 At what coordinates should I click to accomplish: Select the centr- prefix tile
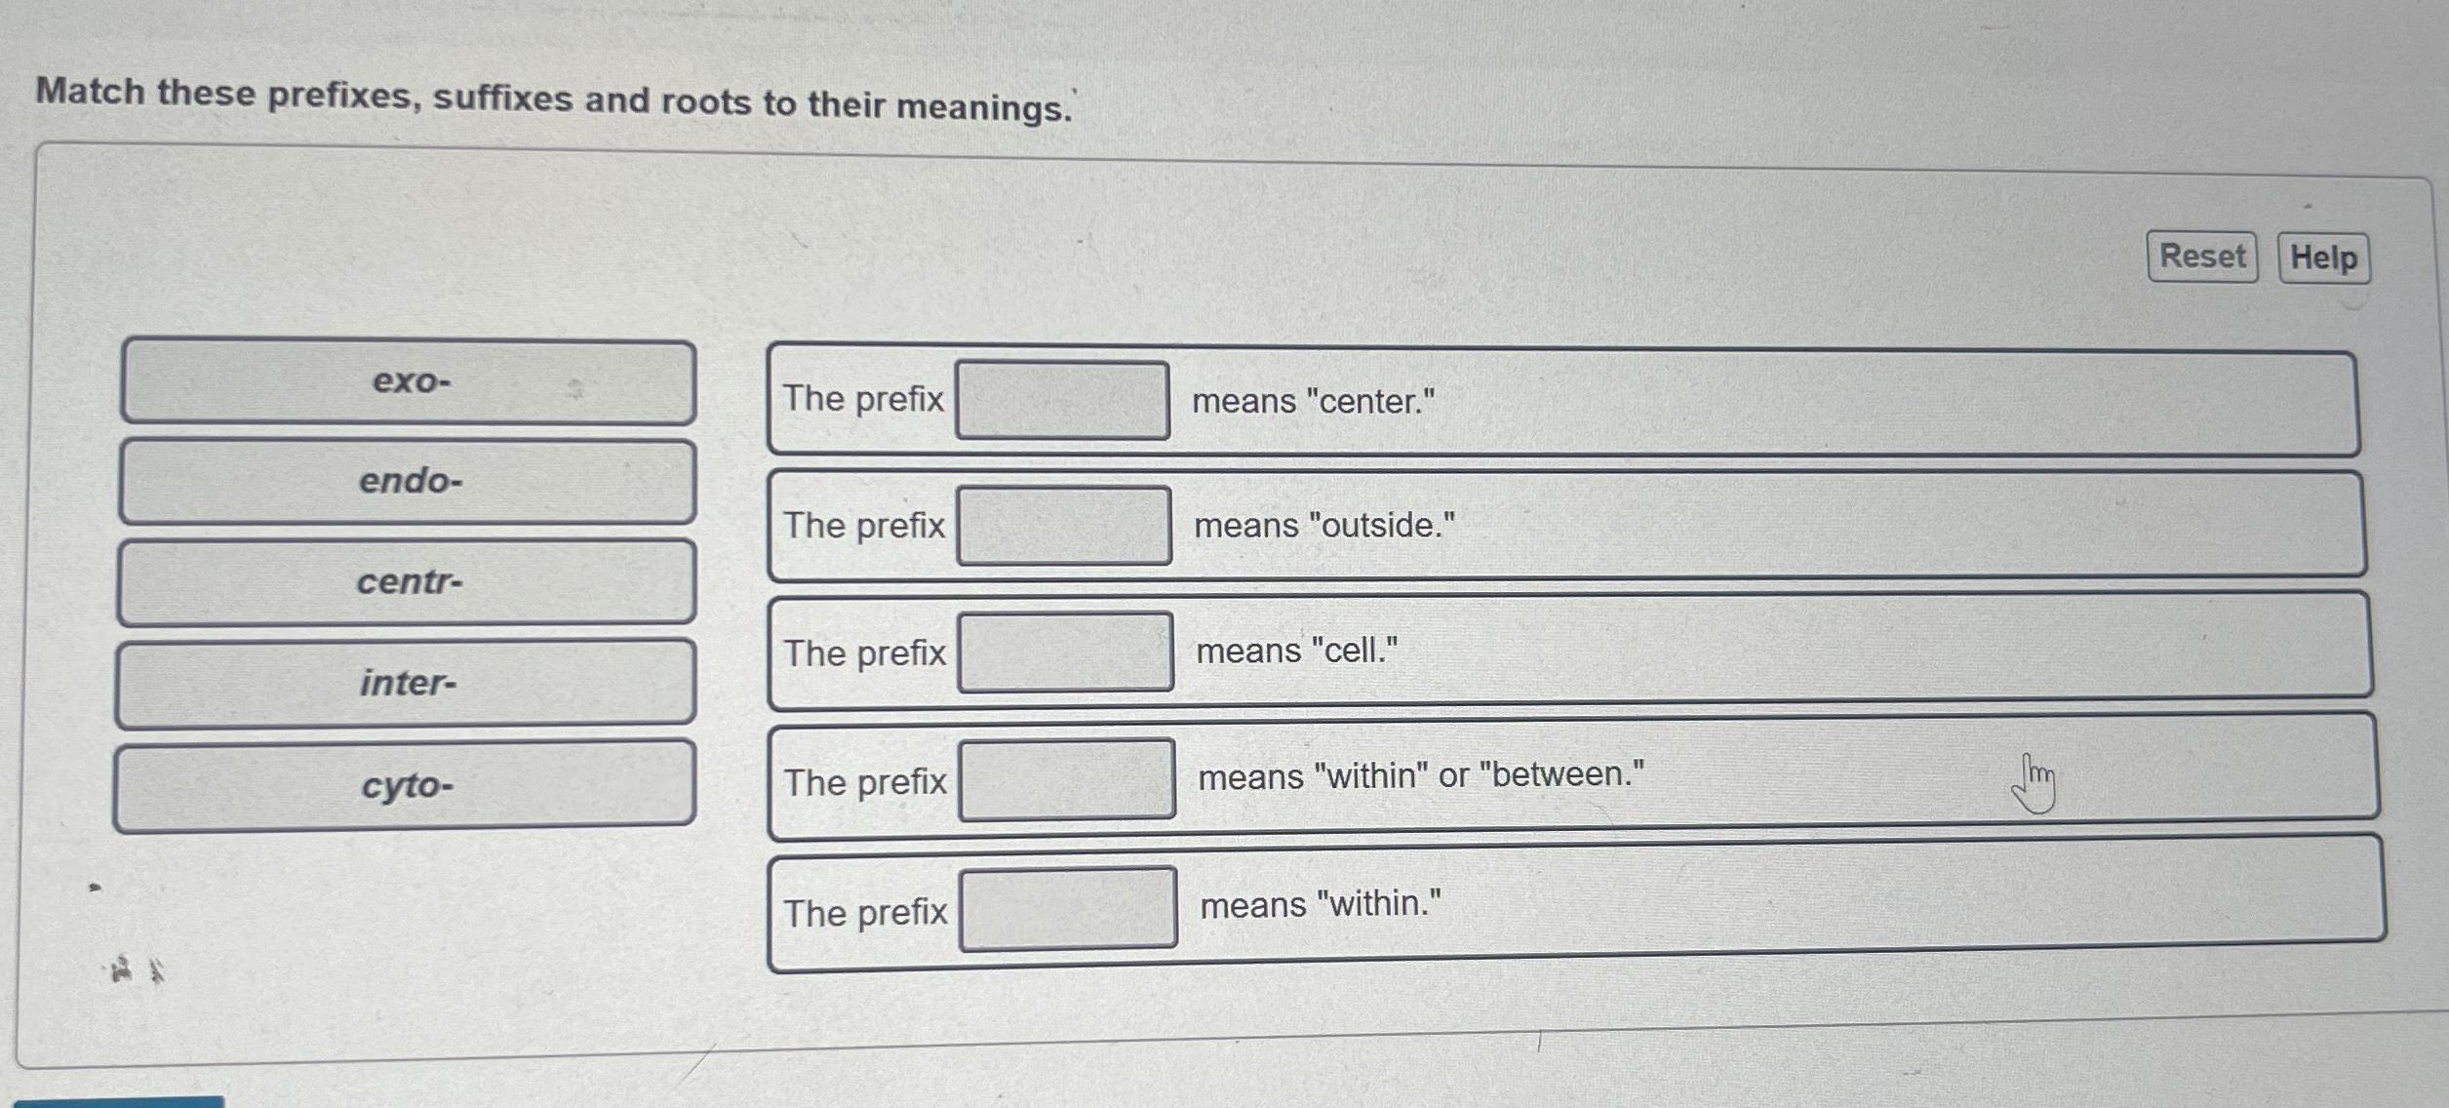tap(408, 582)
